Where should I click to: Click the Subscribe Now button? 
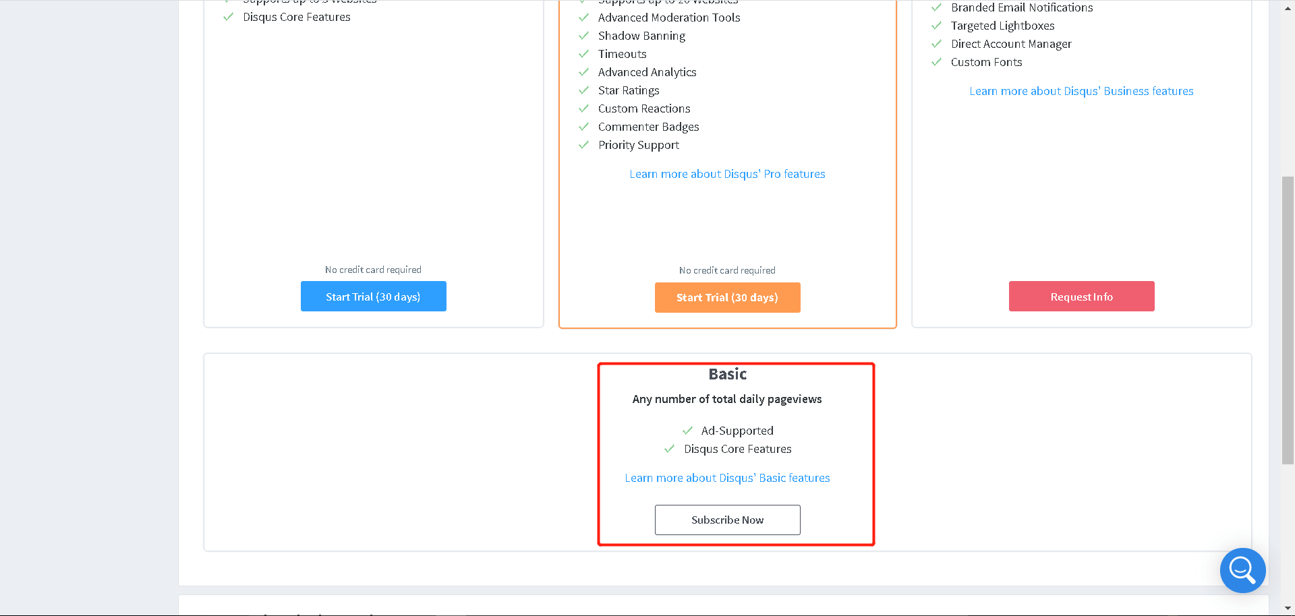727,520
